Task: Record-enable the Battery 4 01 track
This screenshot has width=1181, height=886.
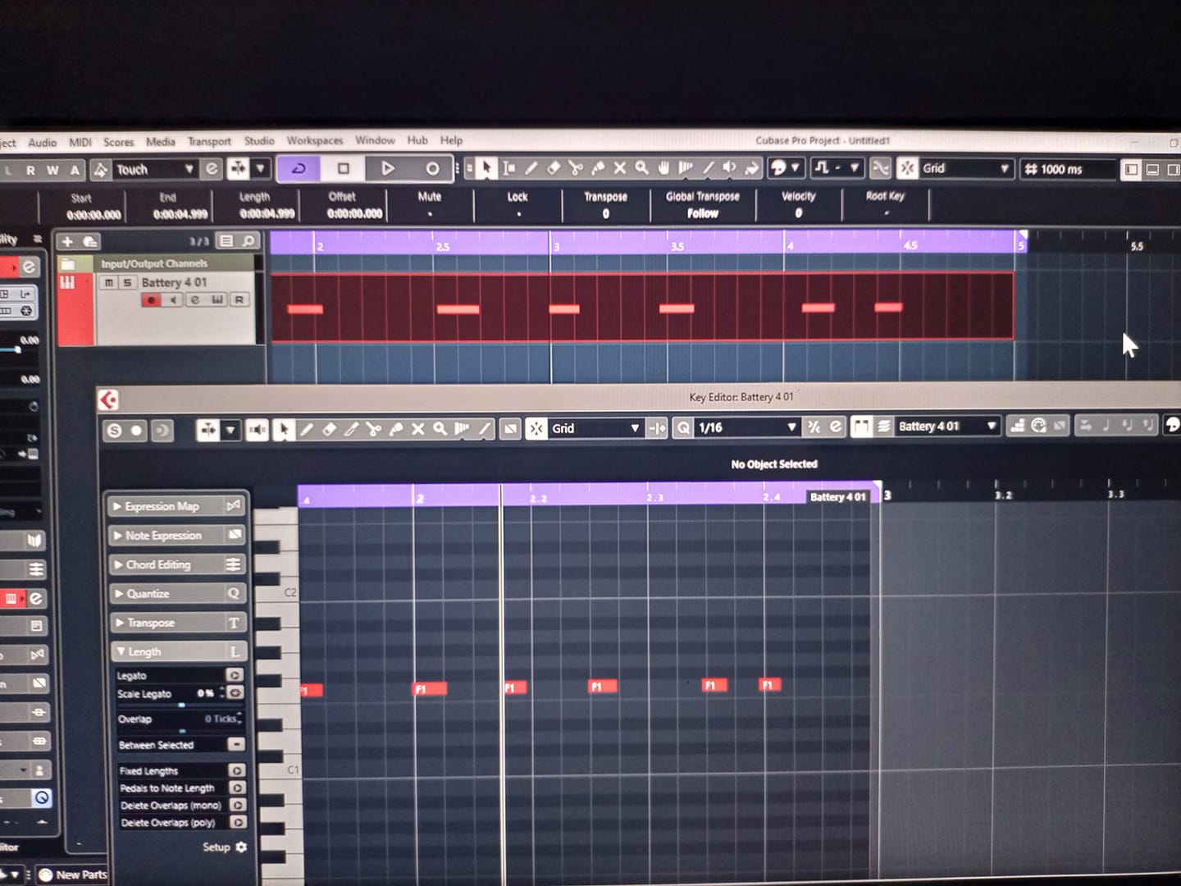Action: coord(151,300)
